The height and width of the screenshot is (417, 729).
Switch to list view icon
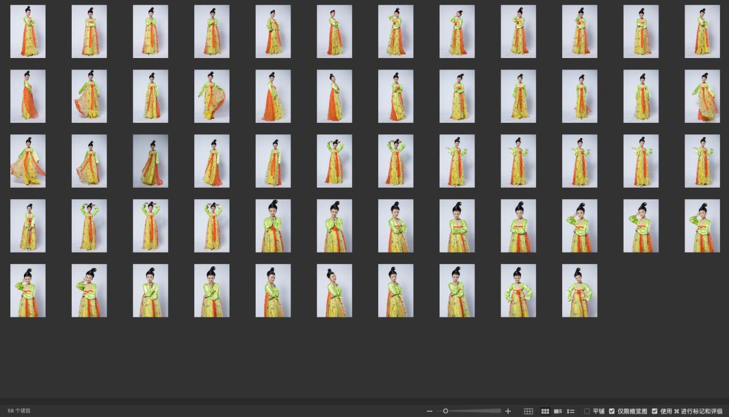571,411
